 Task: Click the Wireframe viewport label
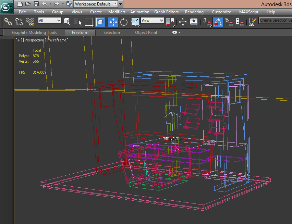pos(58,40)
